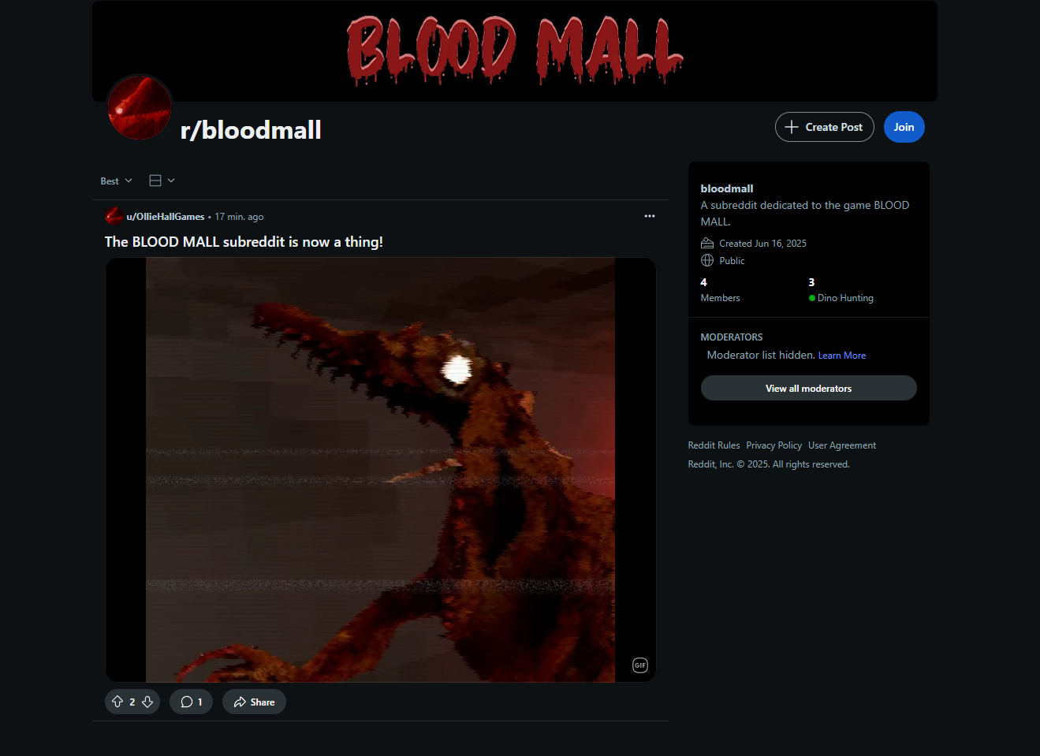Click the '3 Dino Hunting' online count
1040x756 pixels.
click(x=841, y=290)
